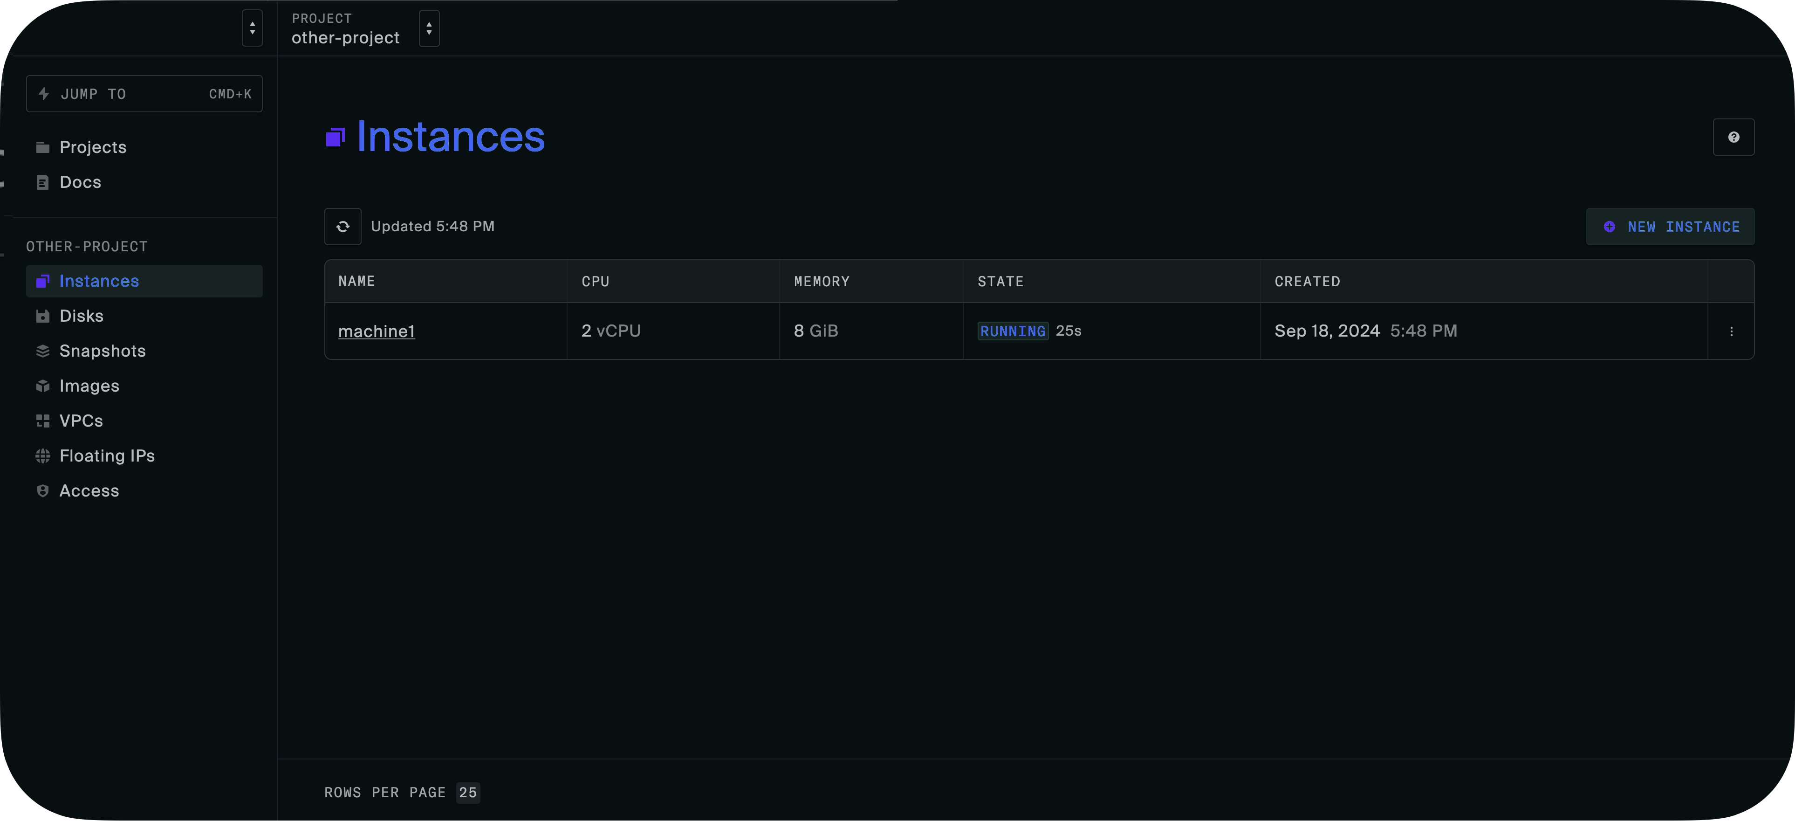Viewport: 1795px width, 821px height.
Task: Click the Disks sidebar icon
Action: 42,317
